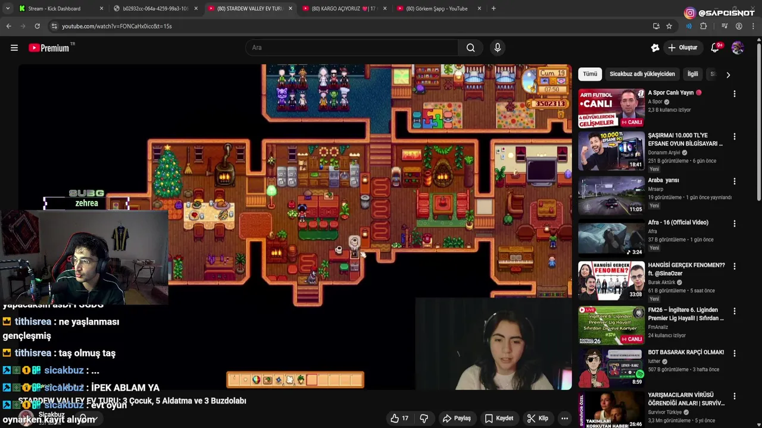Screen dimensions: 762x428
Task: Open options for Afra - 16 video
Action: click(x=734, y=224)
